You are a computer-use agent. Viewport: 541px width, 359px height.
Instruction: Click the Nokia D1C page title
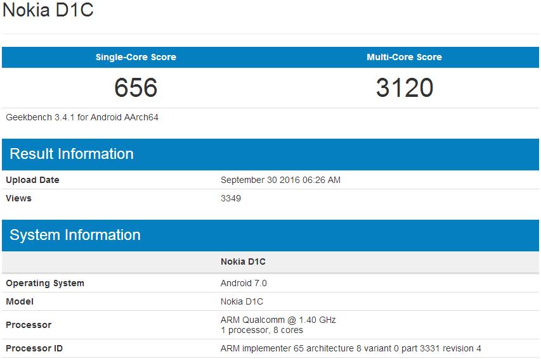click(x=48, y=9)
